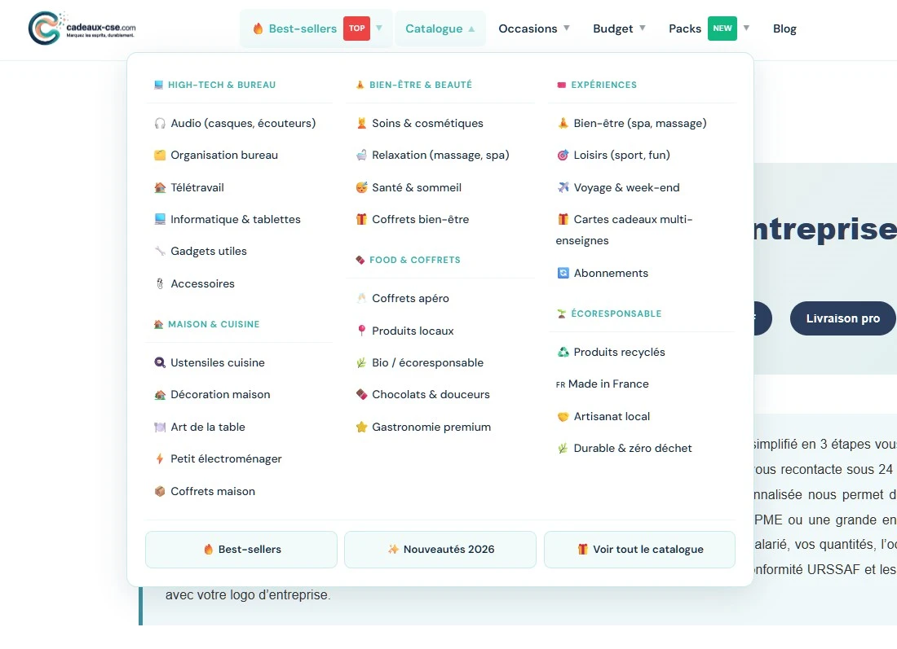Click the EXPÉRIENCES heading
The height and width of the screenshot is (649, 897).
(603, 85)
